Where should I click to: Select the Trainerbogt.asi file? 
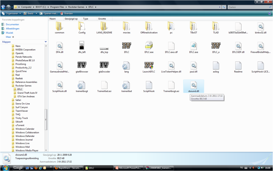click(x=171, y=87)
